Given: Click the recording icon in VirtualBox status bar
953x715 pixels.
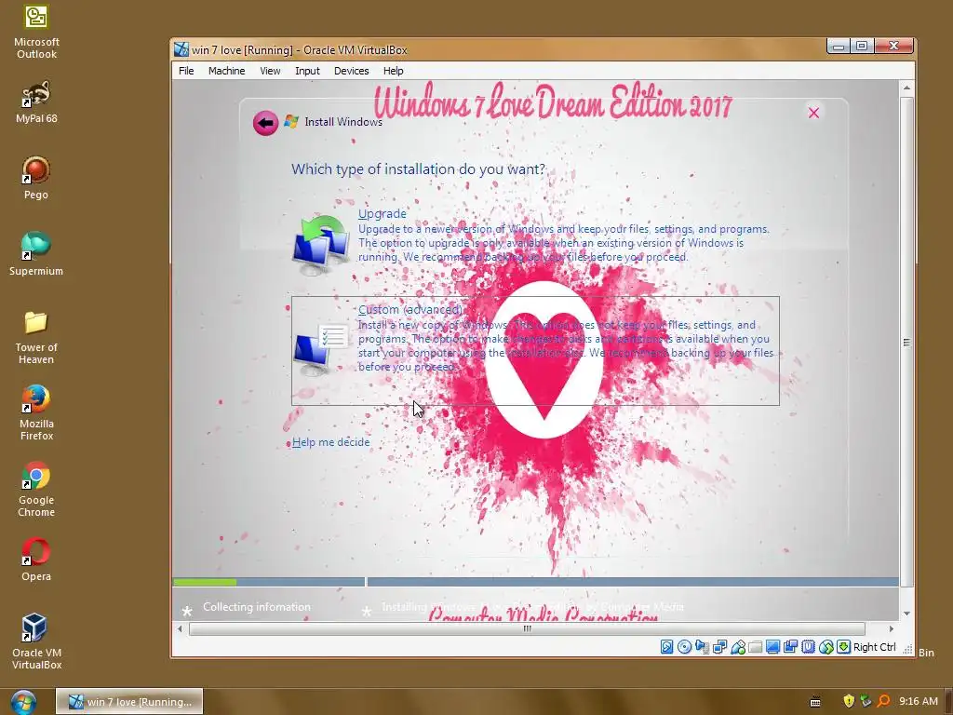Looking at the screenshot, I should tap(791, 647).
